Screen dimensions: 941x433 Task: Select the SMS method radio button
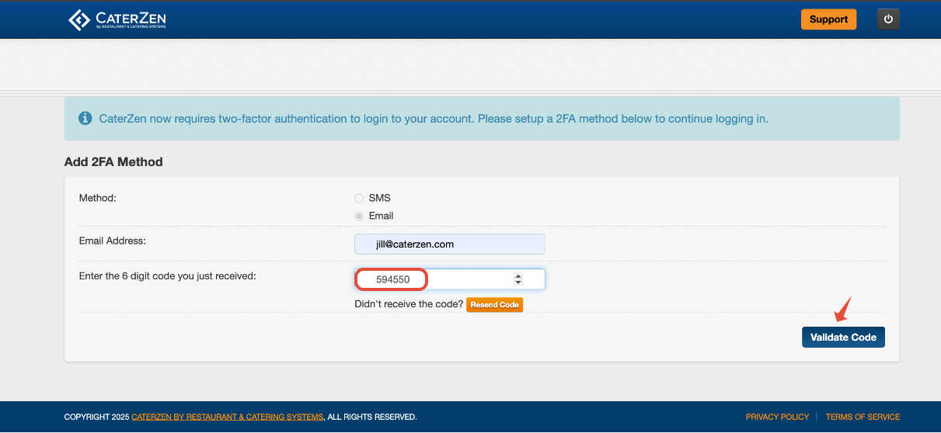coord(359,199)
